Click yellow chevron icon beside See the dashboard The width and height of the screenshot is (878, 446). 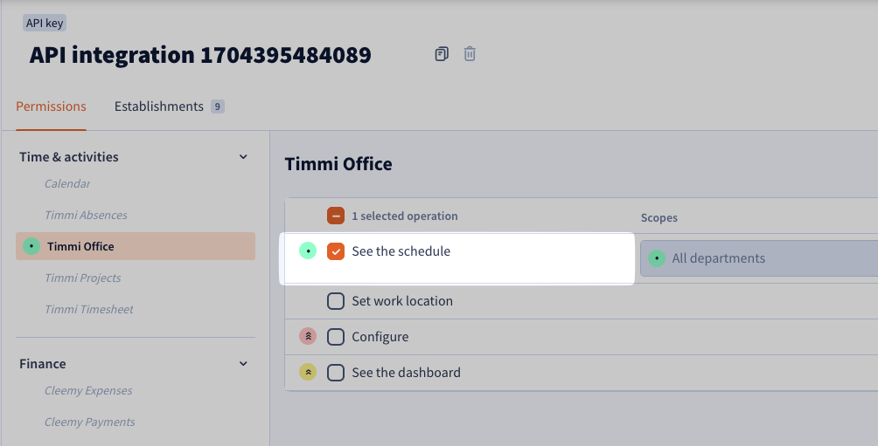tap(308, 372)
